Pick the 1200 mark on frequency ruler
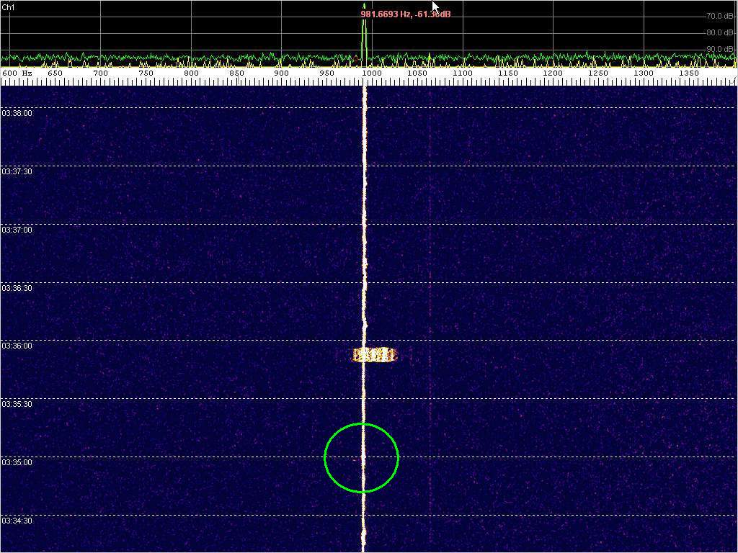This screenshot has height=553, width=738. (553, 73)
